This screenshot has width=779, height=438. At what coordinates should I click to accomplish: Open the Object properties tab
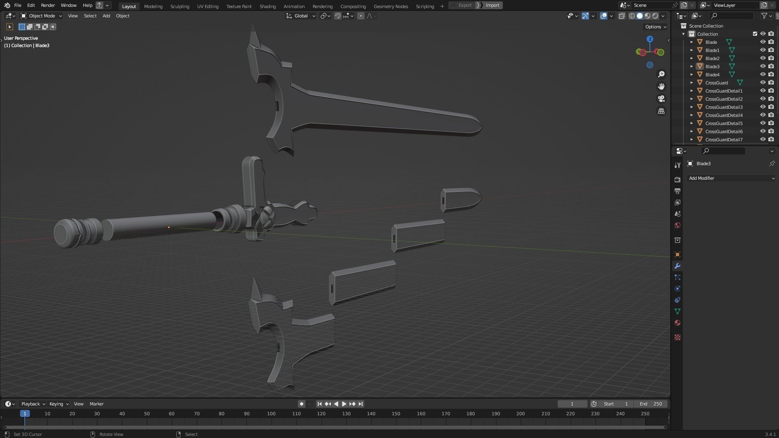[677, 255]
